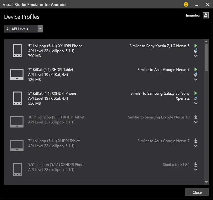Launch the 5" KitKat XXHDPI Phone emulator
Screen dimensions: 213x200
click(196, 93)
